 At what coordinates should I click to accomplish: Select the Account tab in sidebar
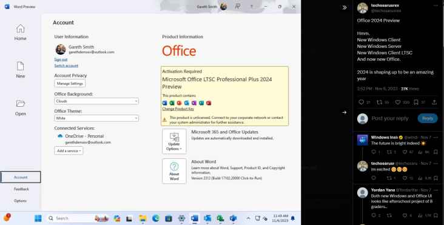21,177
